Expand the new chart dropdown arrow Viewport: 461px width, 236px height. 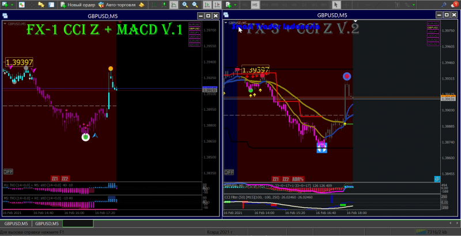tap(12, 5)
